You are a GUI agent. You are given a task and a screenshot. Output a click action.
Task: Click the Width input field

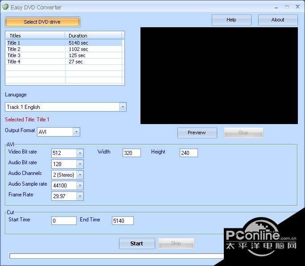pos(132,153)
